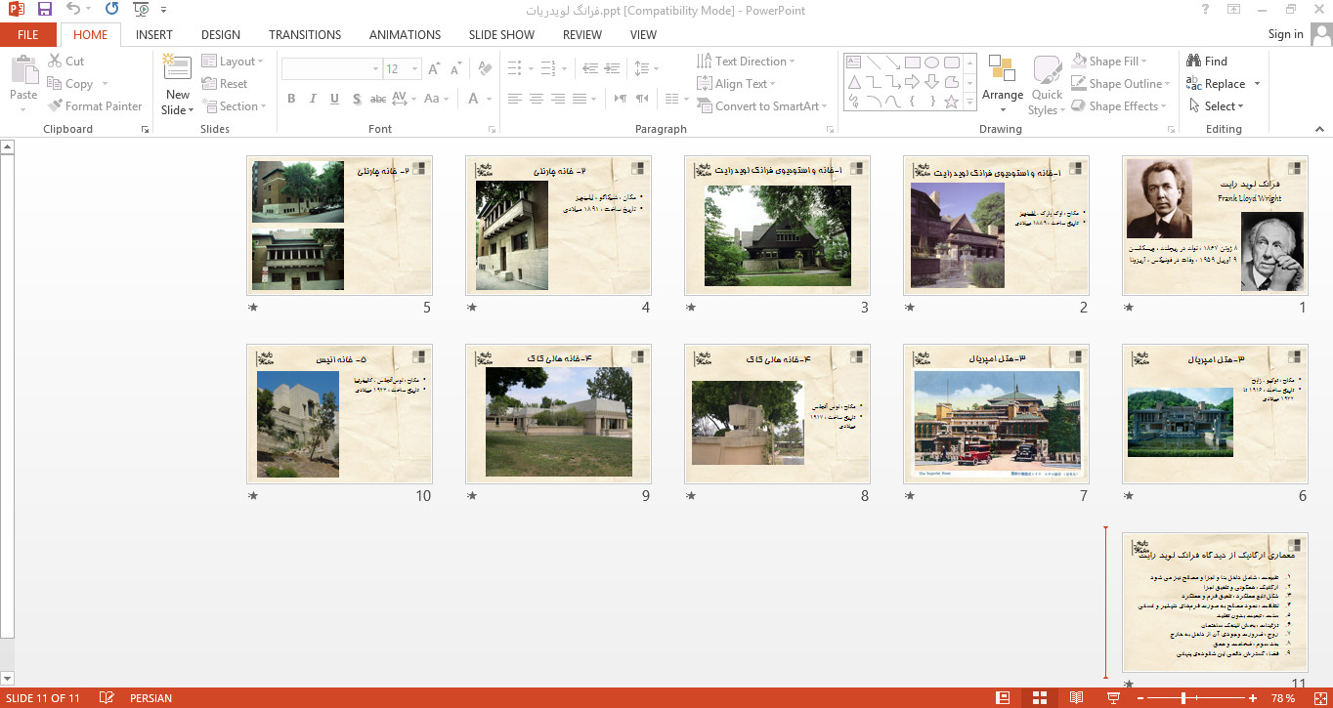The height and width of the screenshot is (708, 1333).
Task: Expand the Select dropdown in Editing
Action: coord(1216,106)
